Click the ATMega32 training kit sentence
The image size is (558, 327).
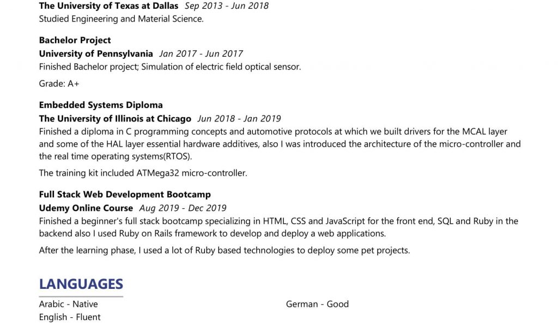[143, 173]
